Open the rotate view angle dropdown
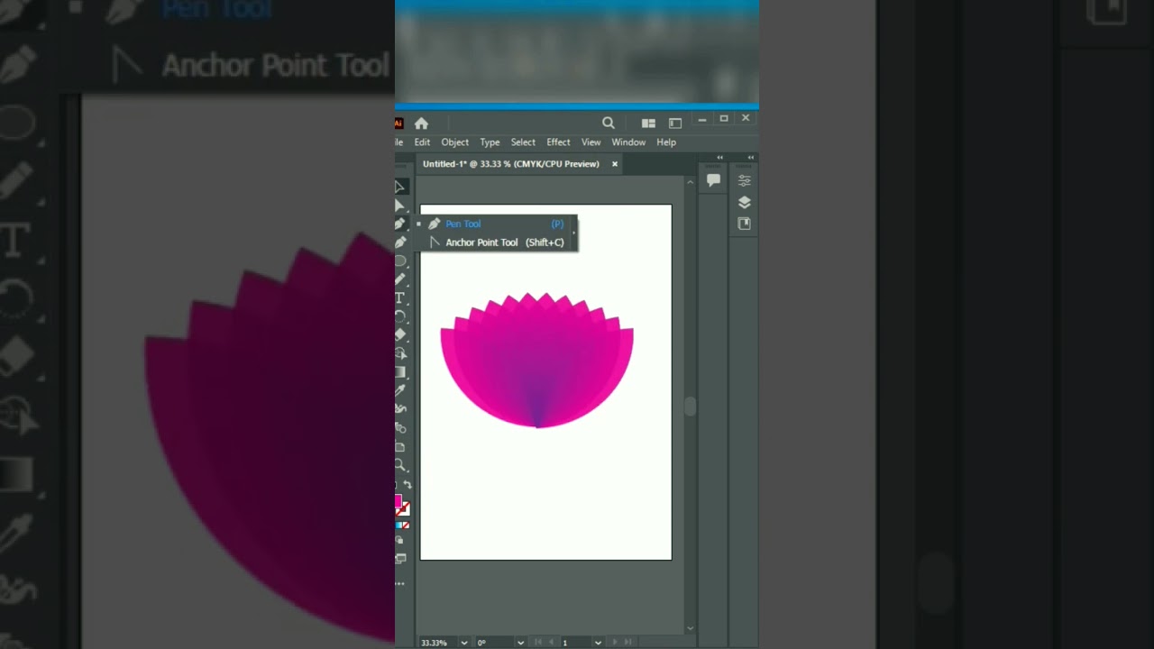This screenshot has height=649, width=1154. [520, 643]
